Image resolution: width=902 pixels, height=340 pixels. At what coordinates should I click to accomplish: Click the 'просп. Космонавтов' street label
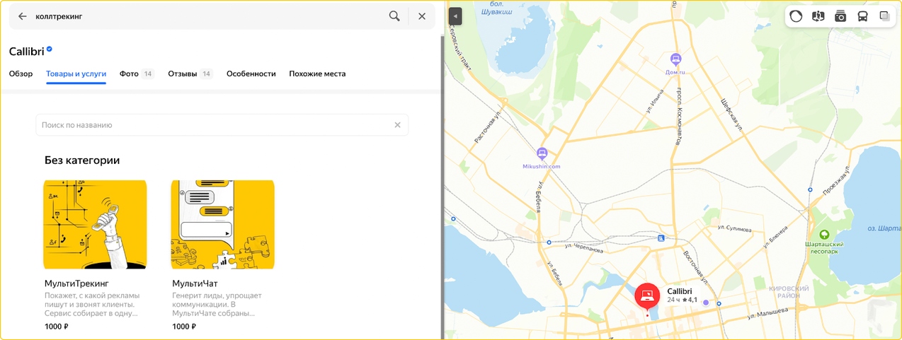click(678, 117)
